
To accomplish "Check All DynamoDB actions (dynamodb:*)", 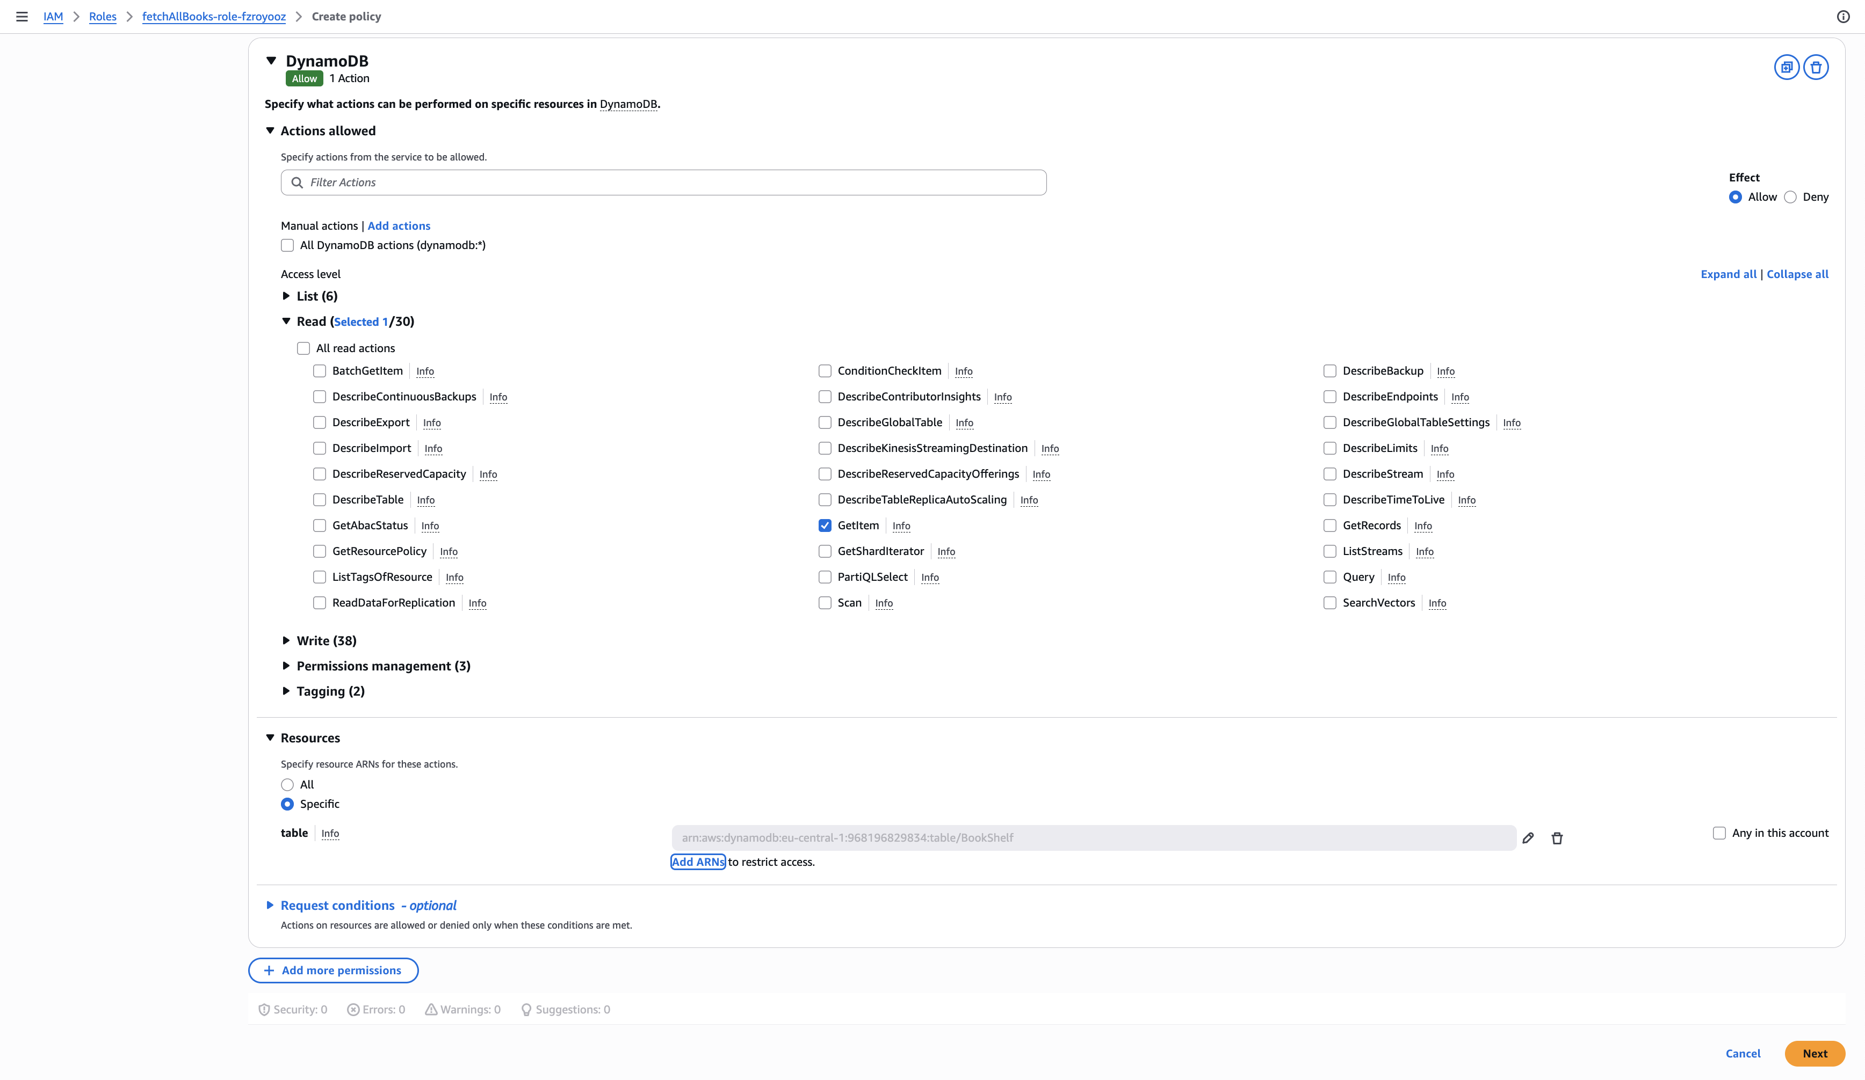I will (x=287, y=246).
